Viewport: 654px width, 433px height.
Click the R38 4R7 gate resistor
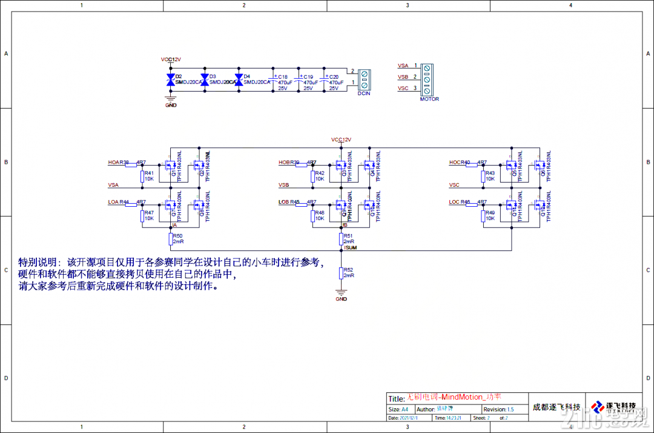131,165
